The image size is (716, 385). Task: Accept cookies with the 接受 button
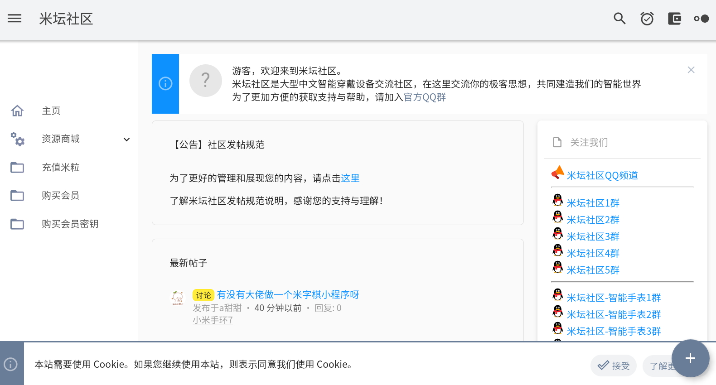[x=614, y=366]
